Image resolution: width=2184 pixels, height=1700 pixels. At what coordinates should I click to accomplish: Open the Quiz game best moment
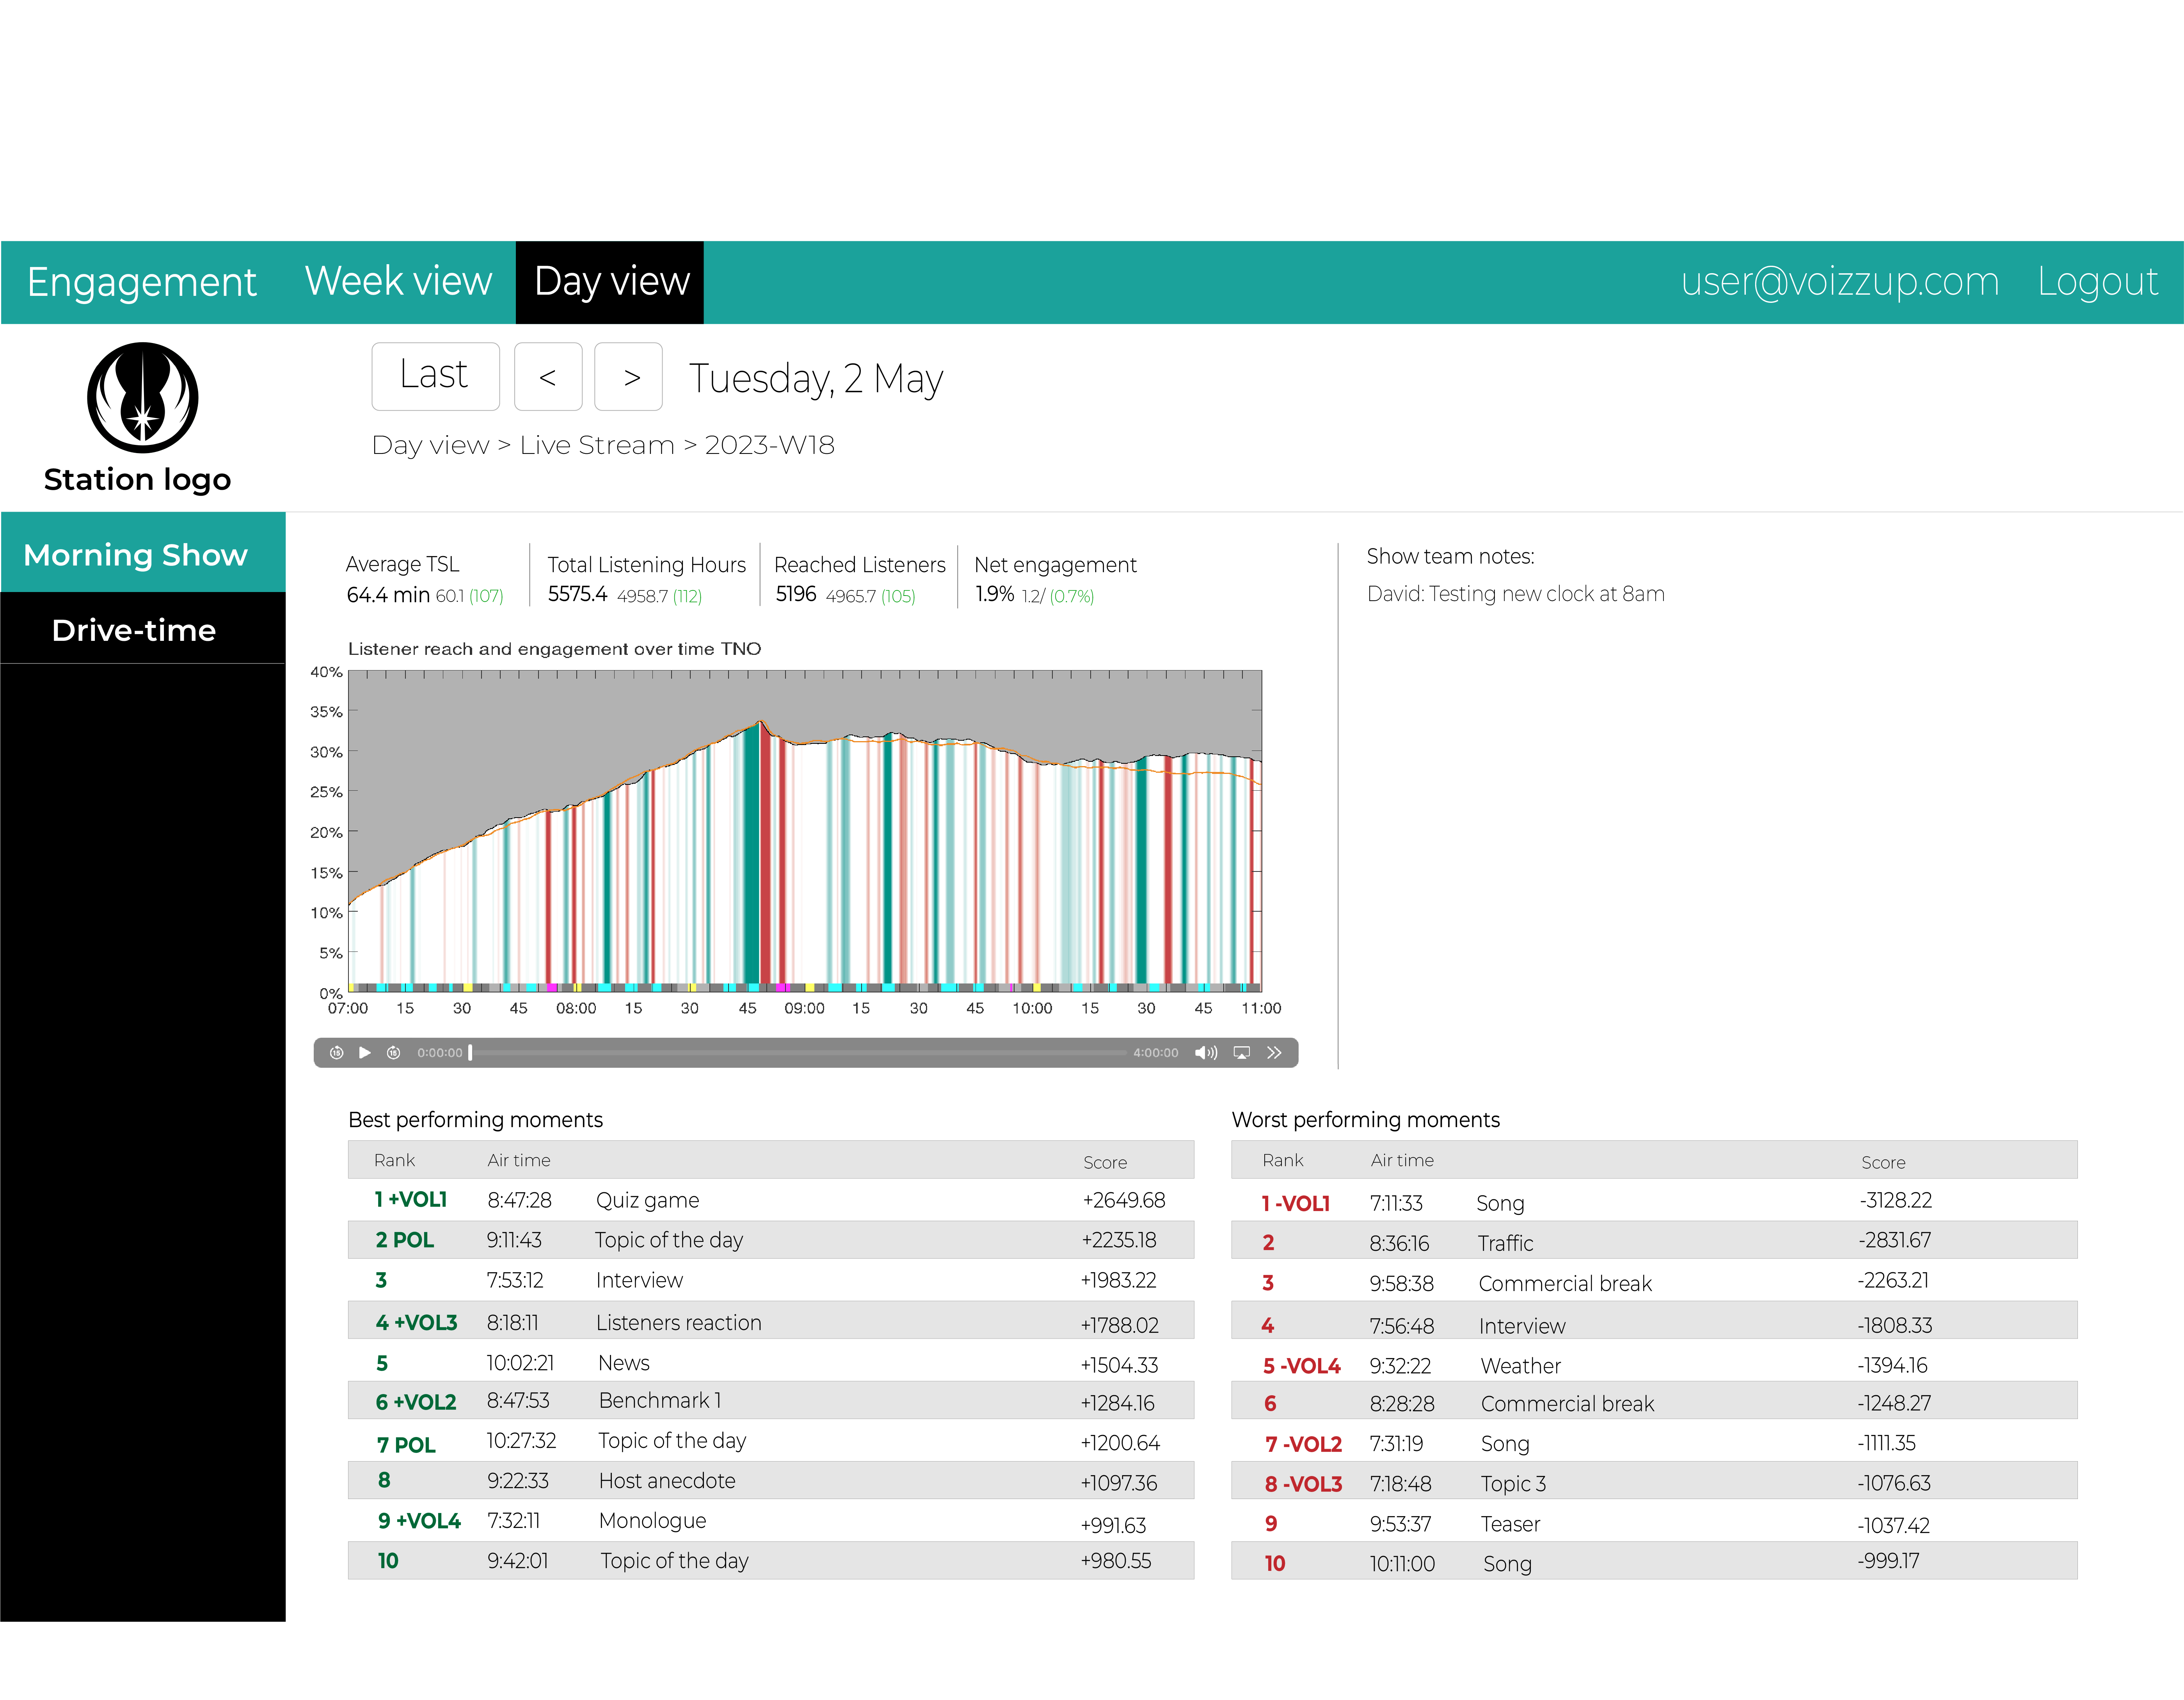[771, 1200]
